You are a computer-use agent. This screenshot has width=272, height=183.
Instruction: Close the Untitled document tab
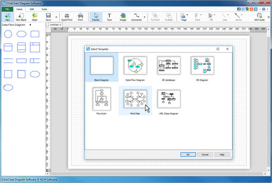pyautogui.click(x=60, y=25)
